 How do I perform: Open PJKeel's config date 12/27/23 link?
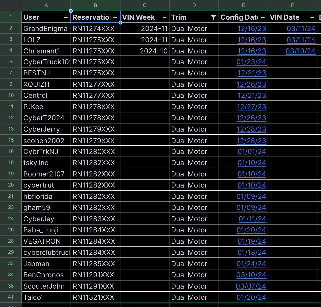click(x=251, y=107)
